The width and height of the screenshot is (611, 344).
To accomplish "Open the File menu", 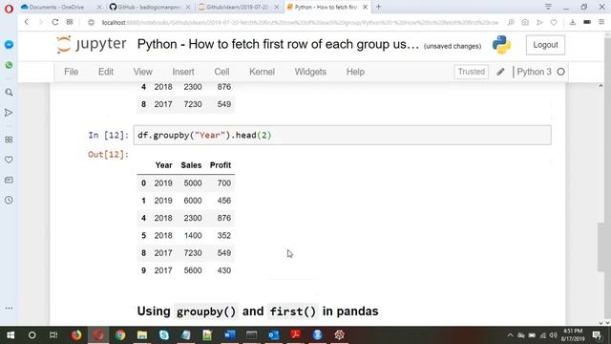I will 71,72.
